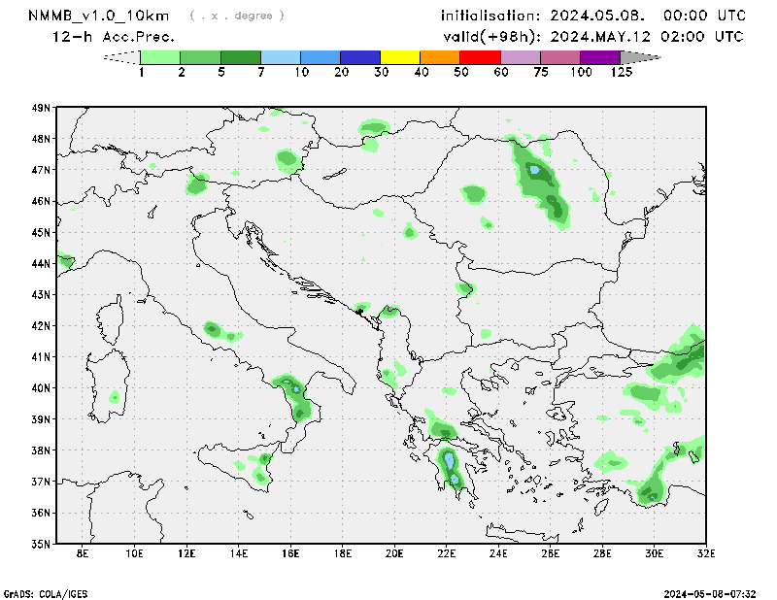Click the GrADS: COLA/IGES credit text
The image size is (777, 600).
(47, 592)
